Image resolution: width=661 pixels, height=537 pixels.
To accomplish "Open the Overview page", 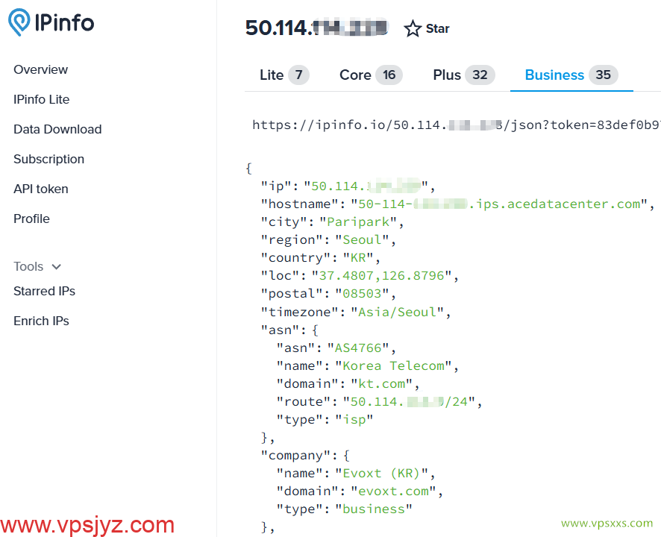I will click(x=40, y=69).
